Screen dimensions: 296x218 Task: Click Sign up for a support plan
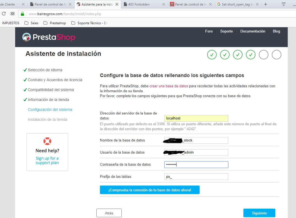point(47,160)
